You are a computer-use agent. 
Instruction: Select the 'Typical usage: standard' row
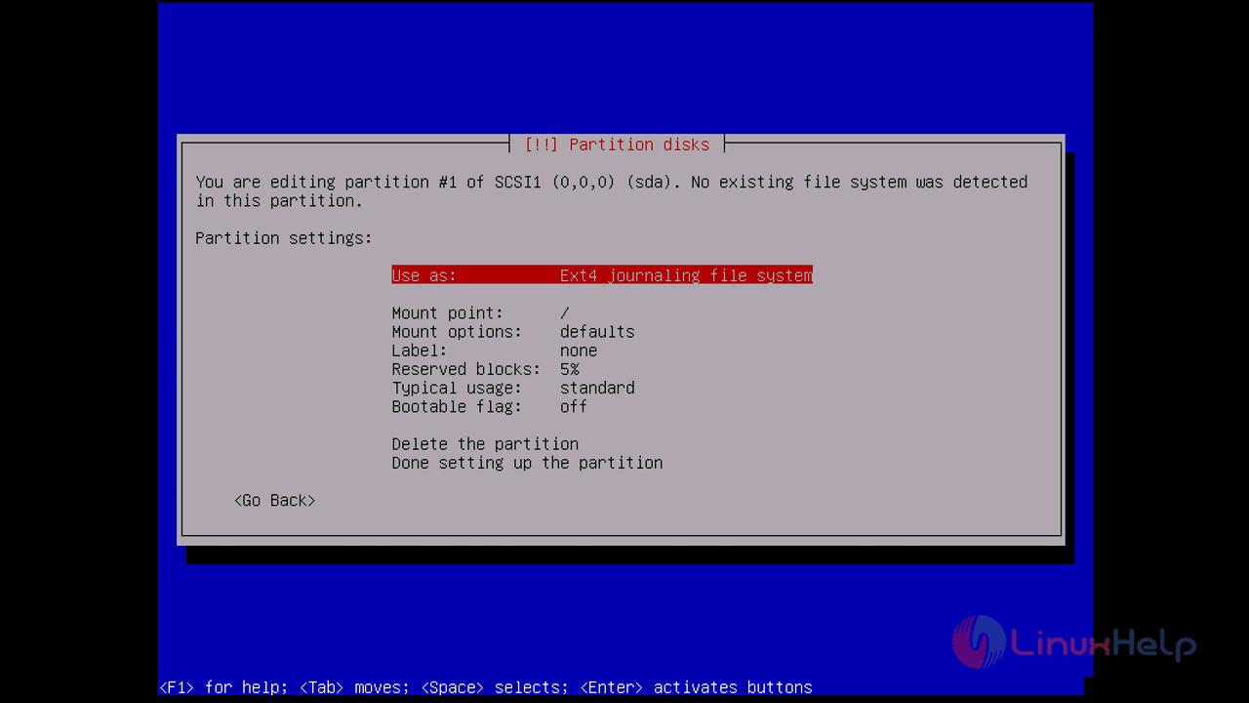click(513, 388)
